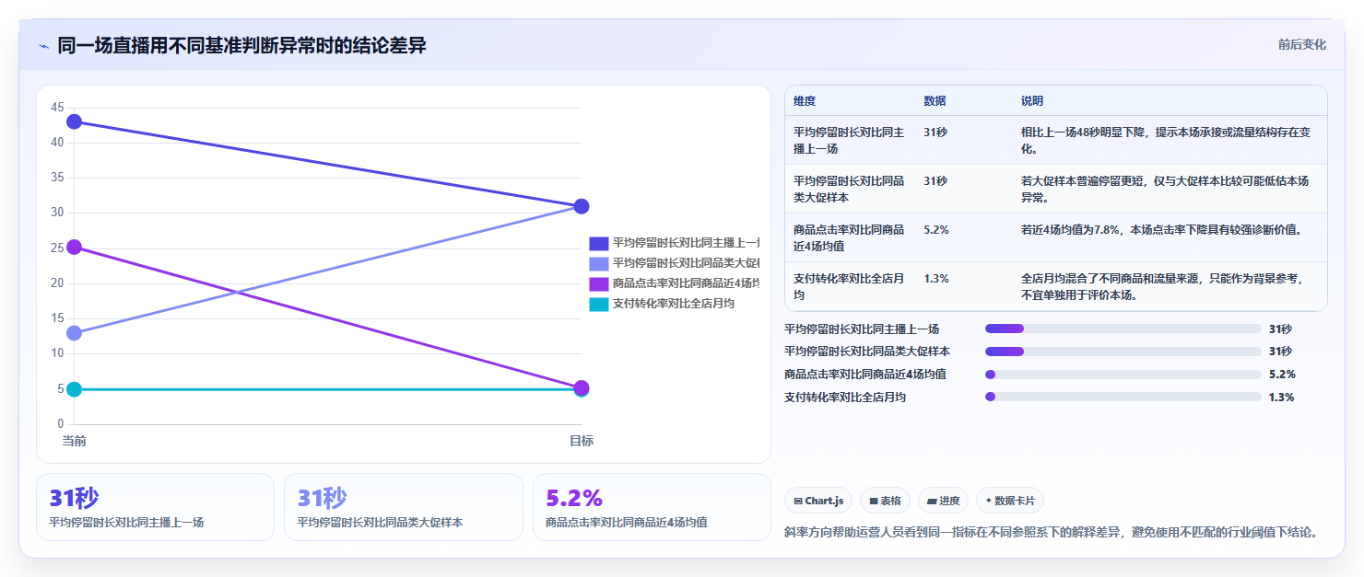Click the title 同一场直播用不同基准判断异常时的结论差异
The height and width of the screenshot is (577, 1364).
point(241,45)
